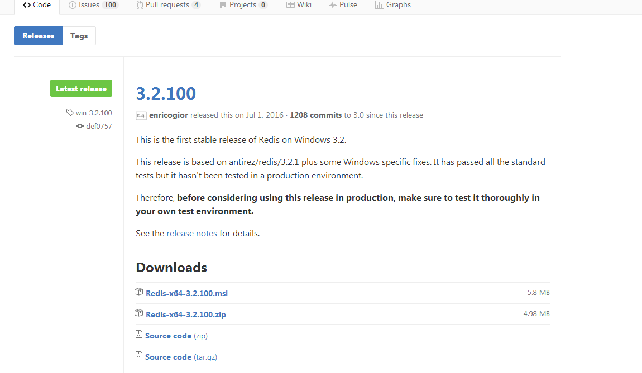
Task: Open the Pulse tab
Action: tap(343, 5)
